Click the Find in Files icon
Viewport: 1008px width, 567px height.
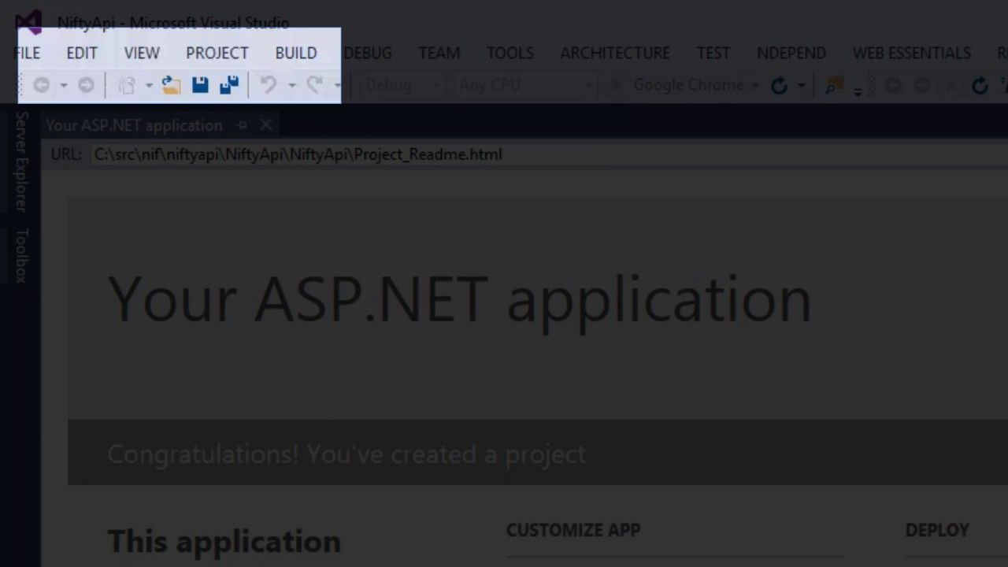tap(834, 85)
